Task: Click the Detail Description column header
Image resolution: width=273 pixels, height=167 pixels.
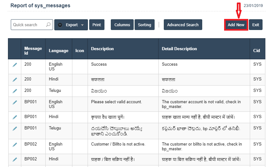Action: [179, 49]
